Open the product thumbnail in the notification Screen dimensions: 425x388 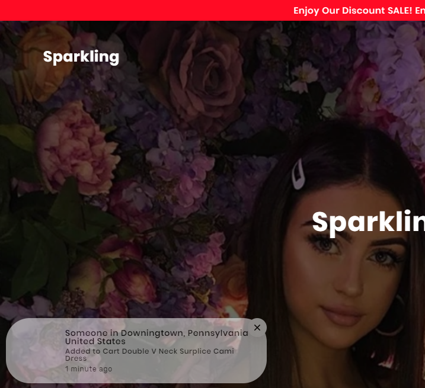[x=36, y=351]
